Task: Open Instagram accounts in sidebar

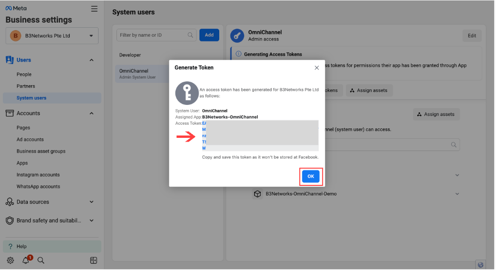Action: tap(38, 175)
